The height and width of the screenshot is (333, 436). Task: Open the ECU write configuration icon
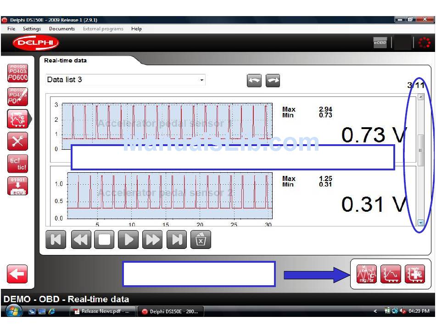click(17, 186)
